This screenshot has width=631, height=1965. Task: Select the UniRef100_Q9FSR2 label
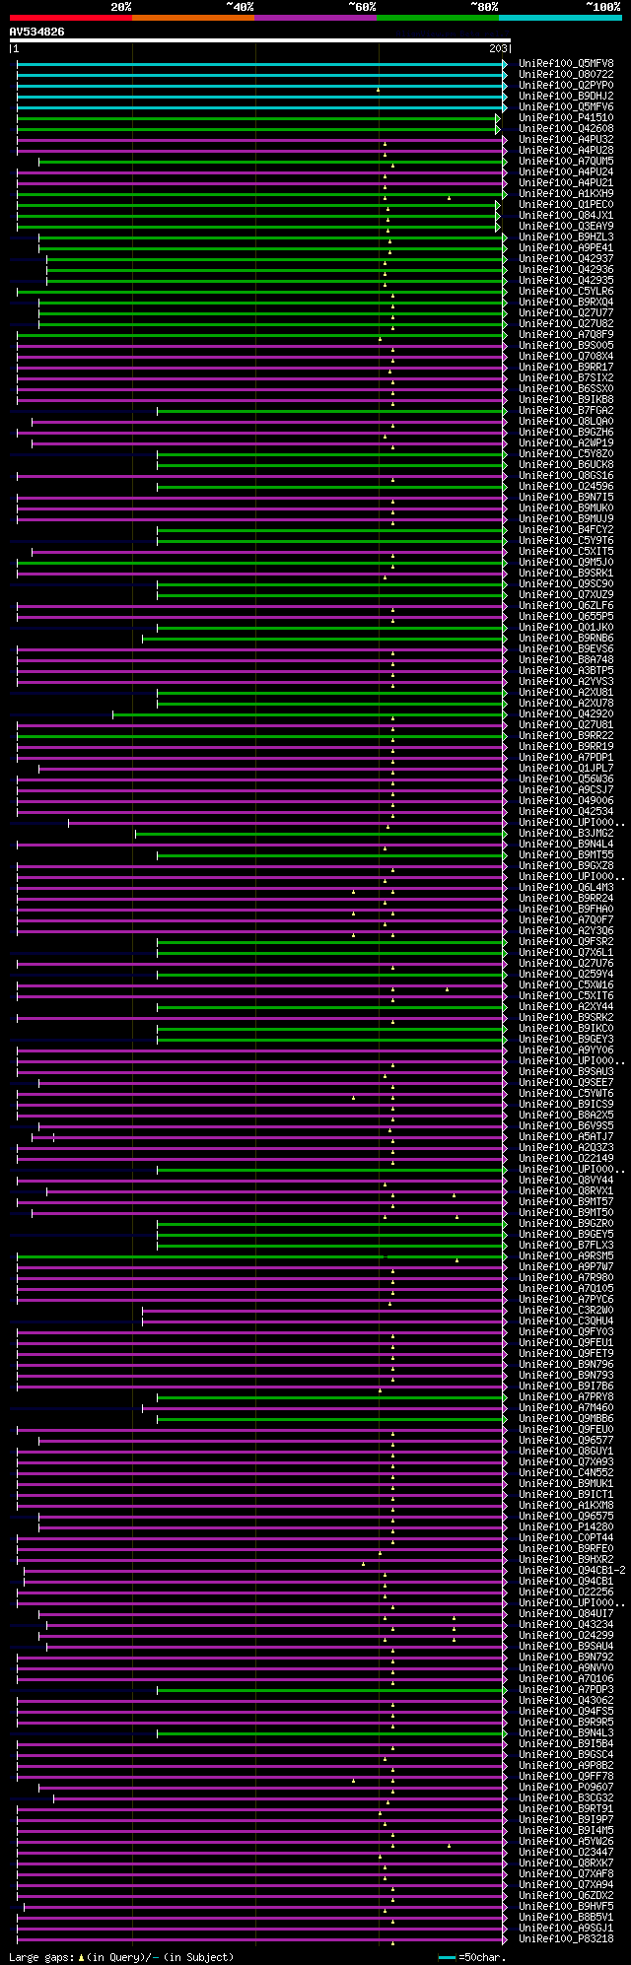click(x=566, y=942)
